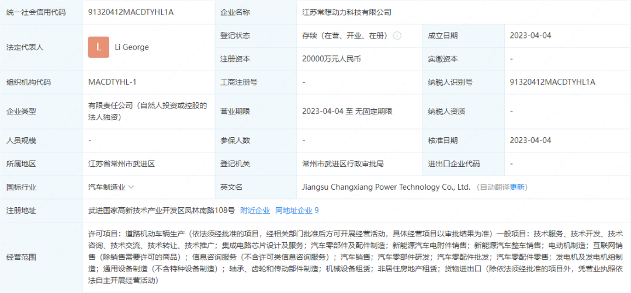Click the 20000万元人民币 registered capital value

[x=332, y=59]
